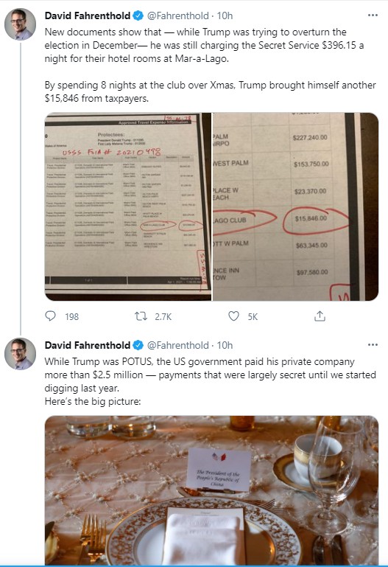Open @Fahrenthold handle on second tweet
The image size is (388, 567).
pyautogui.click(x=178, y=345)
